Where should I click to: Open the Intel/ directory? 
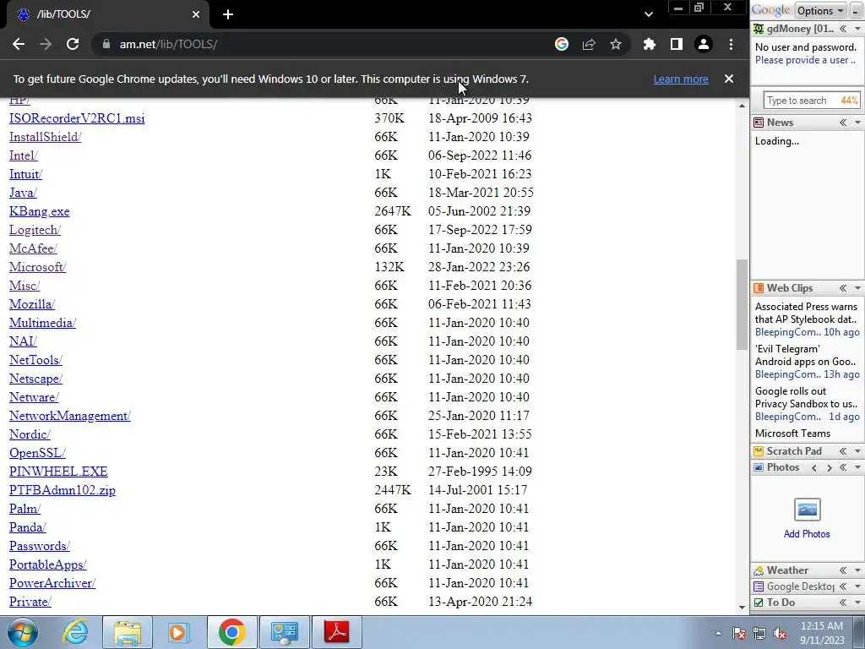point(23,155)
